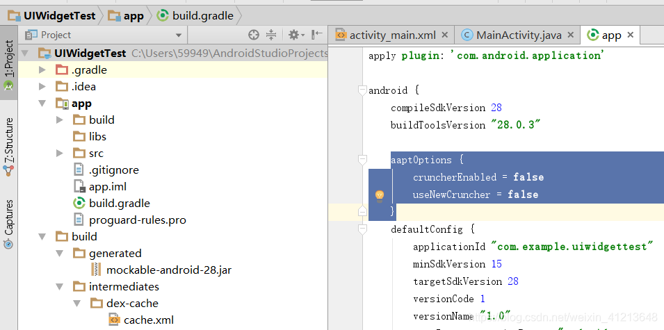
Task: Click the libs folder icon
Action: click(x=79, y=137)
